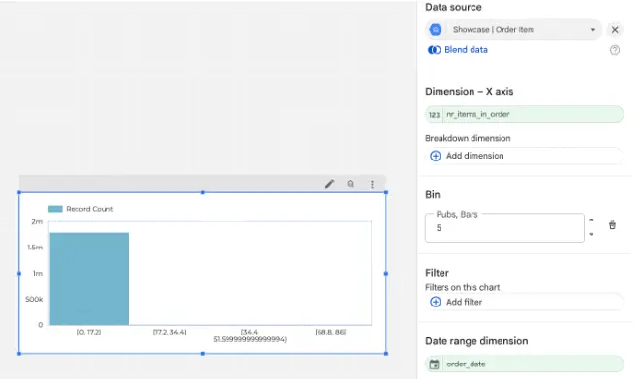Click the 123 number type icon

[434, 115]
